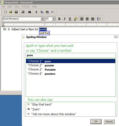This screenshot has height=126, width=119.
Task: Open Find with the binoculars icon
Action: (30, 12)
